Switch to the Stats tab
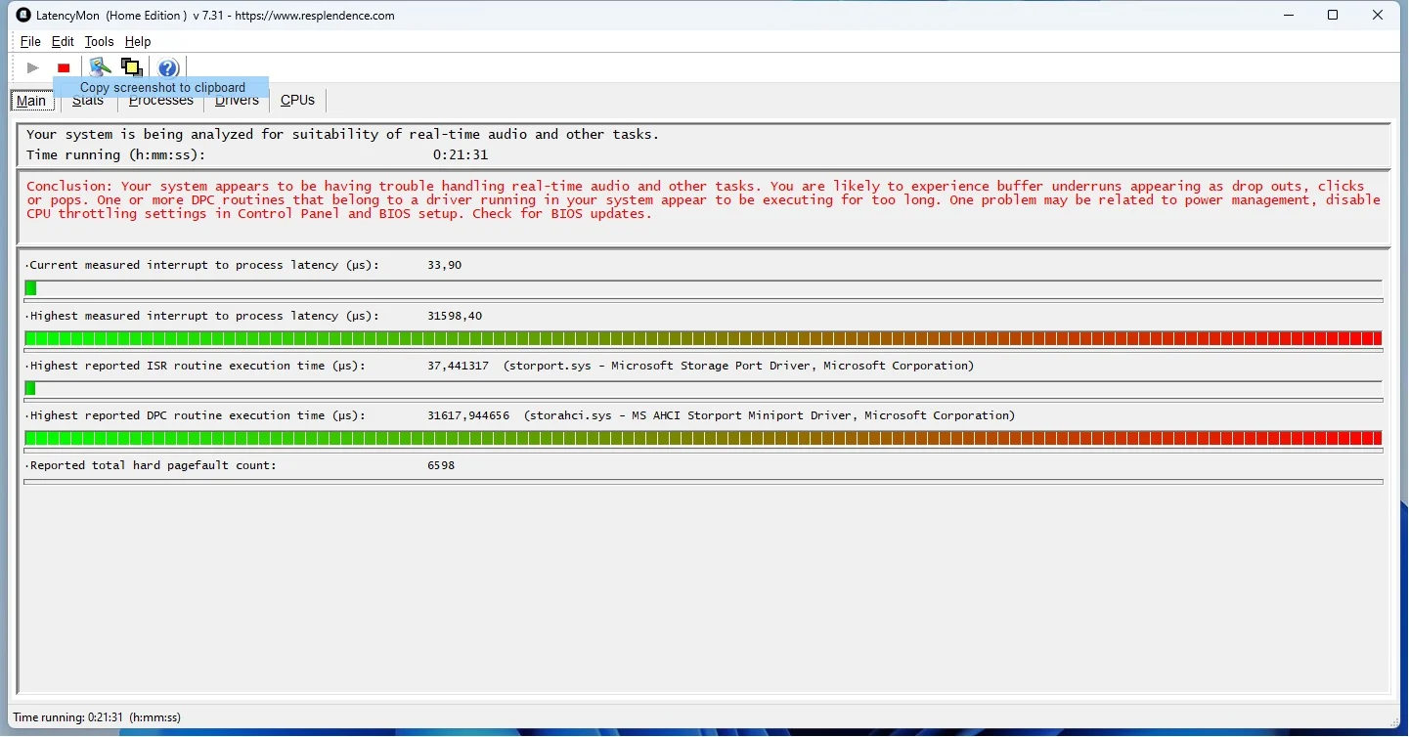 [x=88, y=101]
